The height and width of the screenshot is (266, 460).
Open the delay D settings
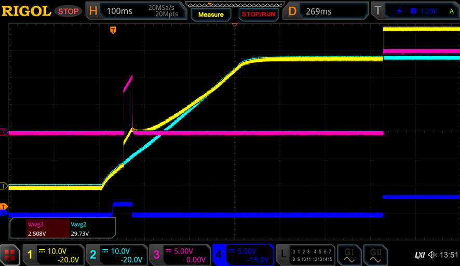pos(292,11)
